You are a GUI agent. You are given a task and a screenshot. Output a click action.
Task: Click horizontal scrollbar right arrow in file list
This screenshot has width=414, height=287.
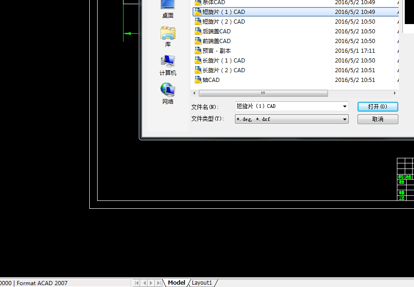pyautogui.click(x=395, y=93)
